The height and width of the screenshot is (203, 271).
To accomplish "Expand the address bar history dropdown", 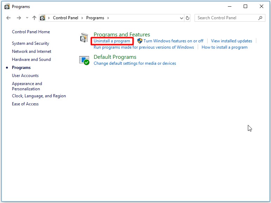I will click(181, 18).
